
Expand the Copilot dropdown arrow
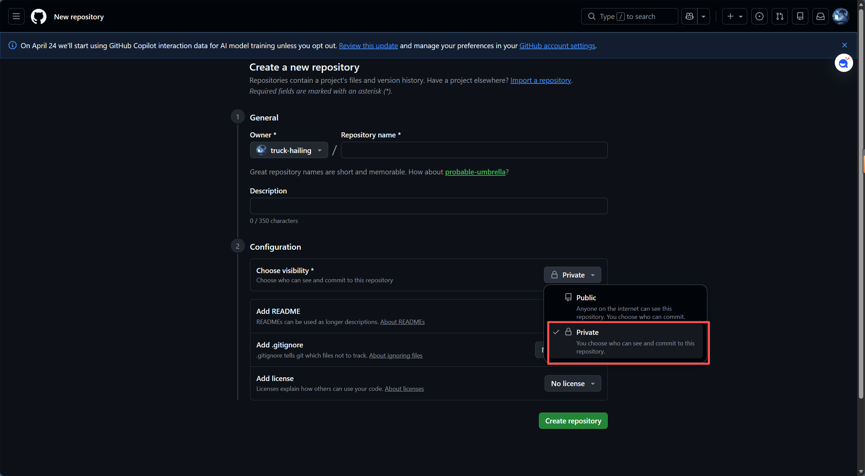pos(703,16)
